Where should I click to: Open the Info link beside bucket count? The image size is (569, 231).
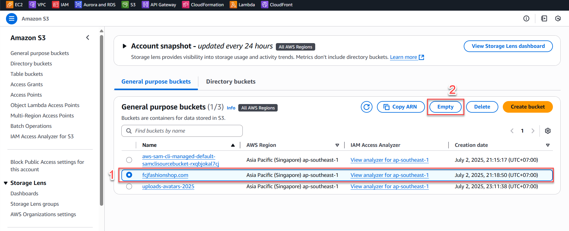[231, 108]
